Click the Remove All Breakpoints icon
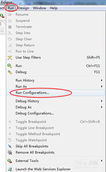106x172 pixels. click(10, 152)
